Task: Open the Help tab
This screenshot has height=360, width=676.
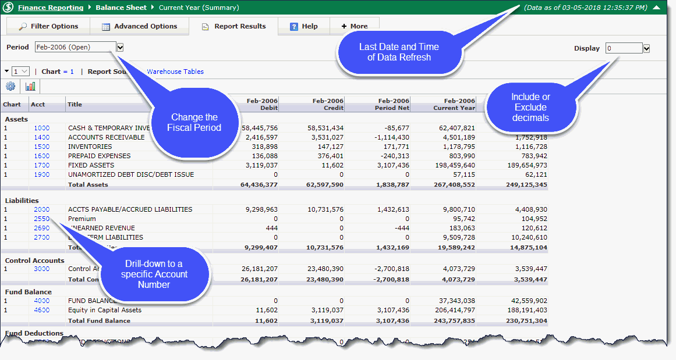Action: pyautogui.click(x=303, y=26)
